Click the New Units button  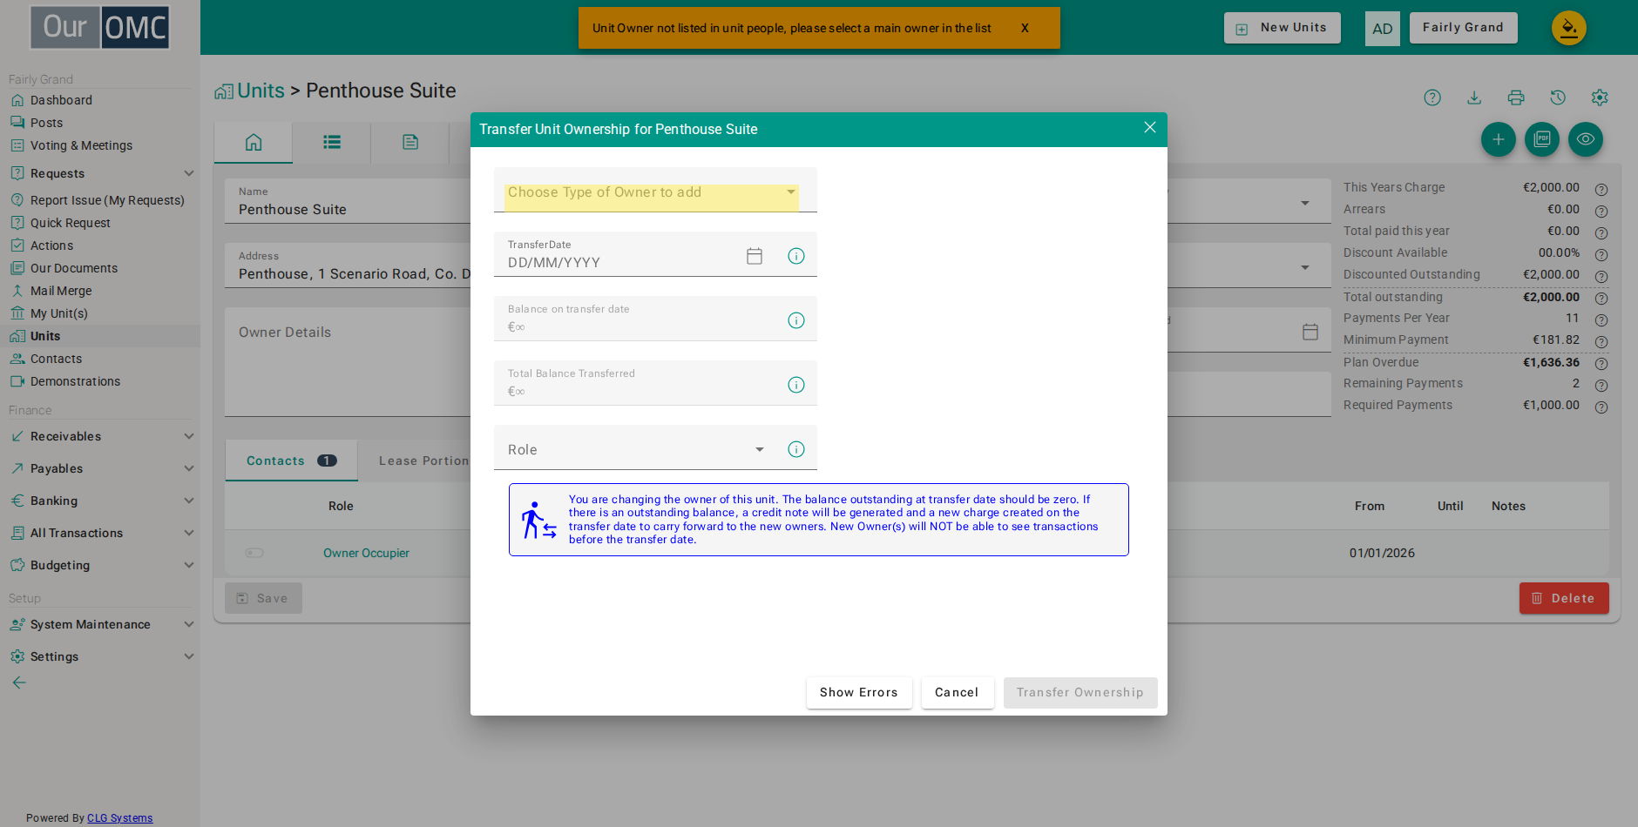[1283, 28]
